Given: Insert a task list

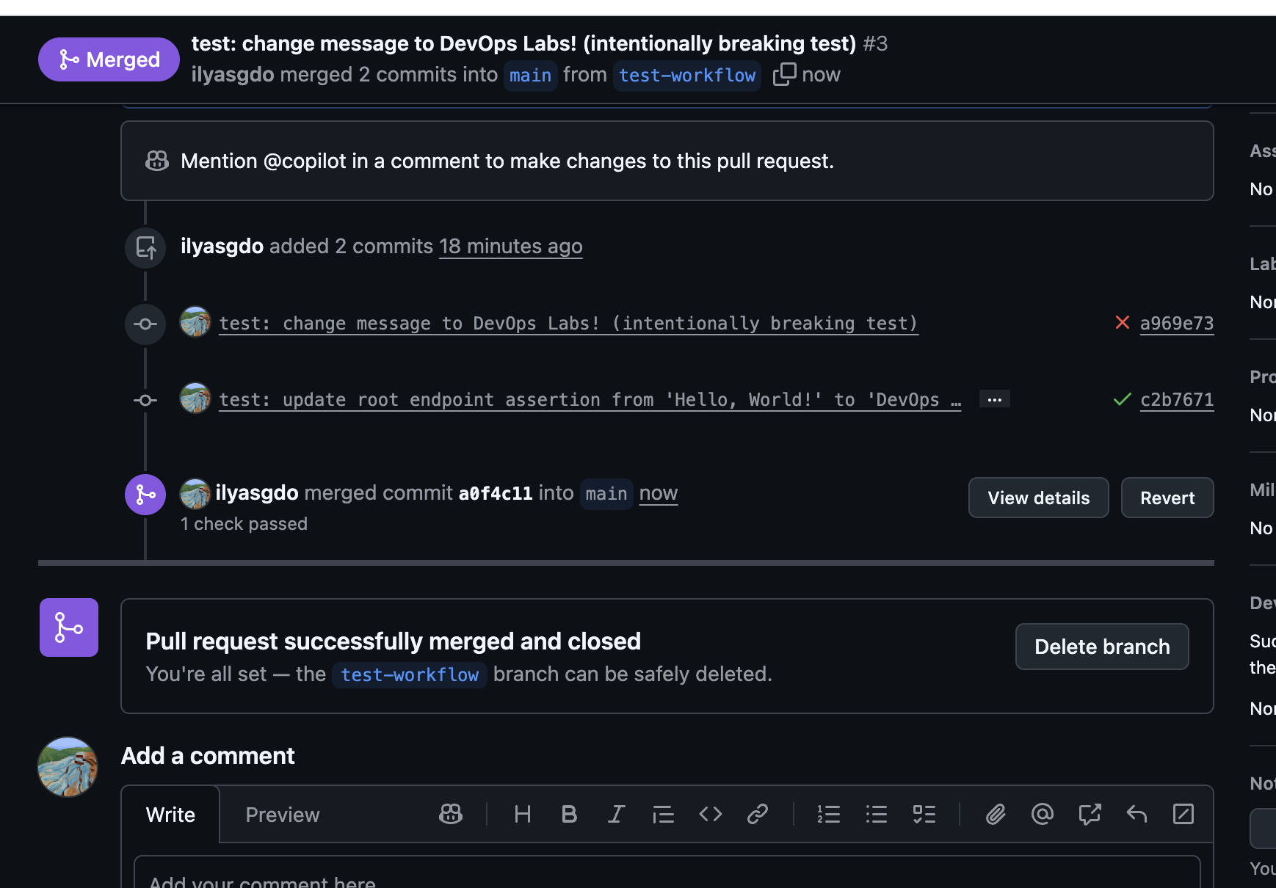Looking at the screenshot, I should [924, 814].
